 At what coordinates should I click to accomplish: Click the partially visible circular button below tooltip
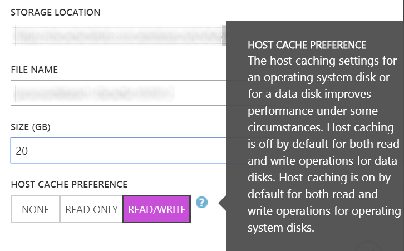(x=368, y=246)
